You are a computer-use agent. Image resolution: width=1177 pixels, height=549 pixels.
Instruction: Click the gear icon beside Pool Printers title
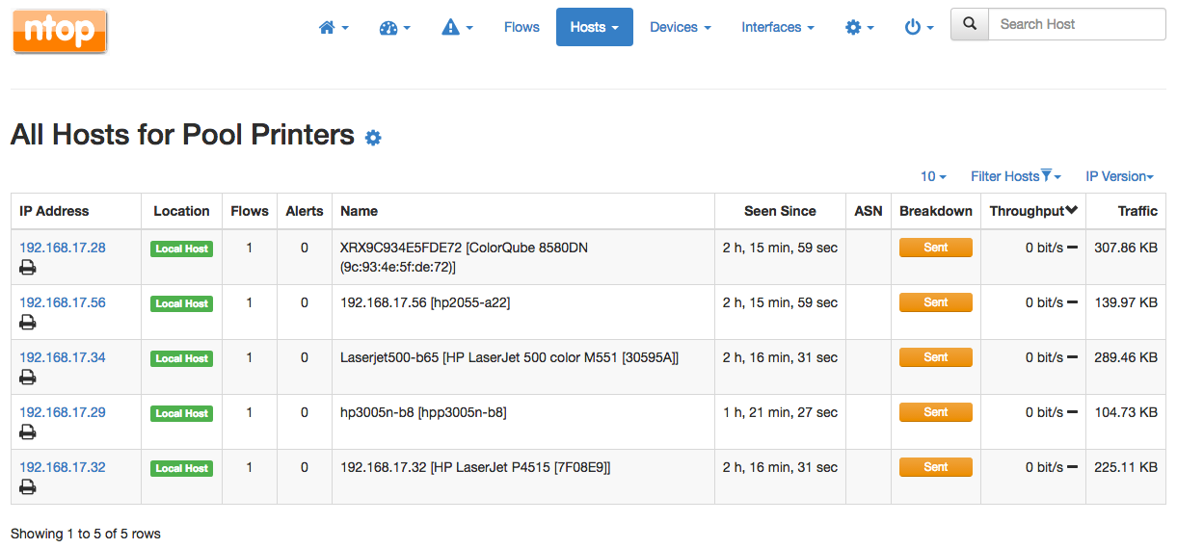[x=373, y=138]
